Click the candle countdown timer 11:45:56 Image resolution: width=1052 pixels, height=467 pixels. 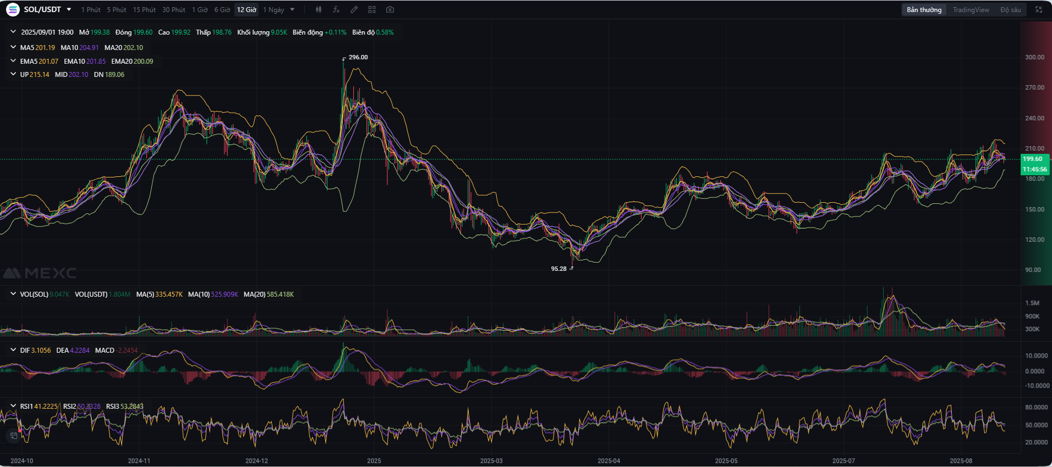click(1035, 169)
